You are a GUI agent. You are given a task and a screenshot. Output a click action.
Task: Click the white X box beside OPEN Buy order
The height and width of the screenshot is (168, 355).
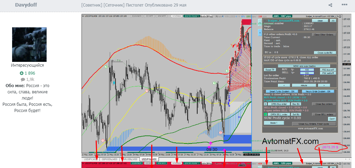(x=266, y=104)
